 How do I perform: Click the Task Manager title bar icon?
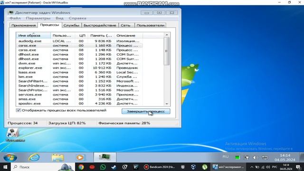tap(10, 13)
